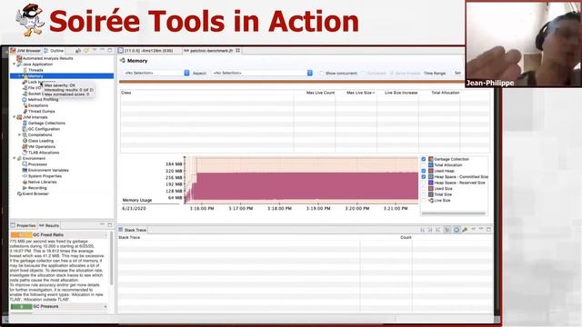Collapse the Java Application tree node
Viewport: 582px width, 327px height.
tap(15, 64)
